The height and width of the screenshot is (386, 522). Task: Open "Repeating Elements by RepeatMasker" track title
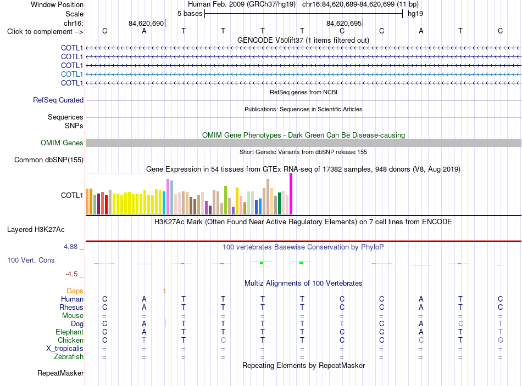pos(303,366)
